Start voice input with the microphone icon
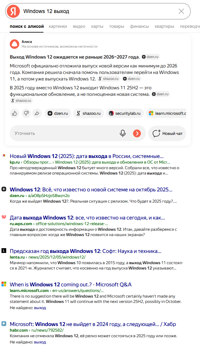This screenshot has height=347, width=200. (x=123, y=133)
